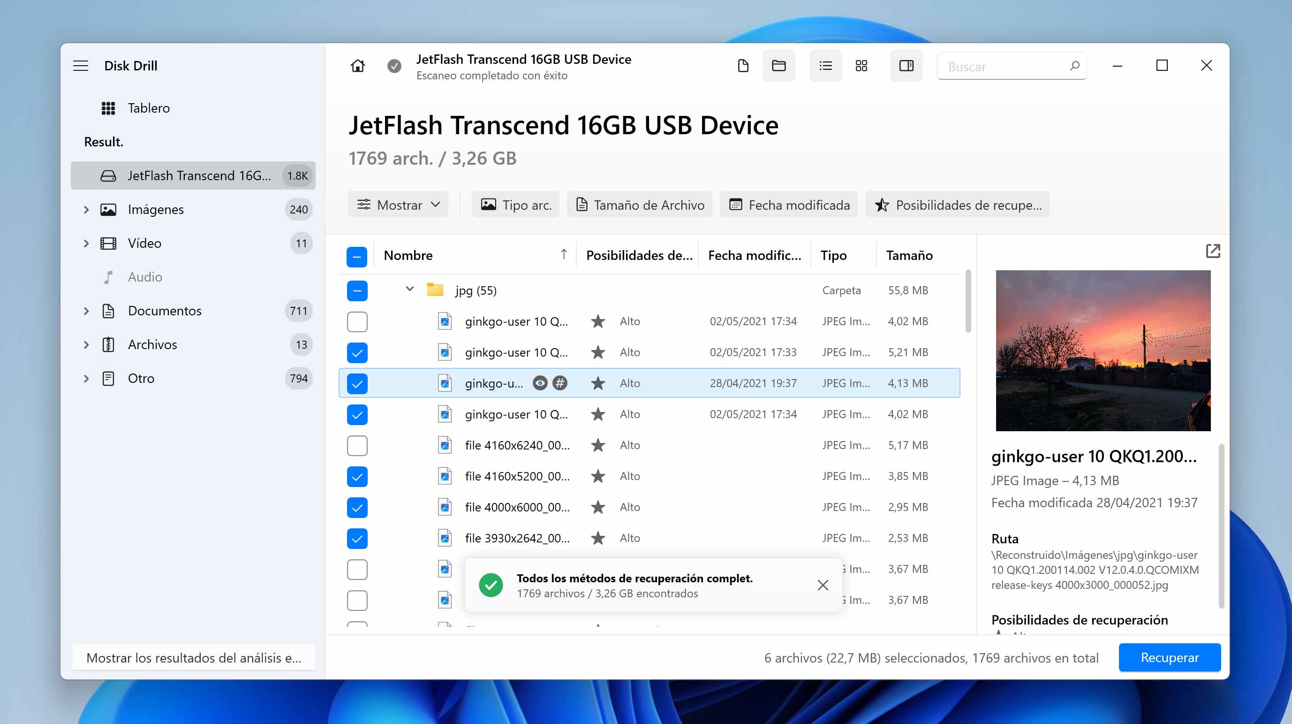Click star icon of first ginkgo-user row

pyautogui.click(x=597, y=321)
